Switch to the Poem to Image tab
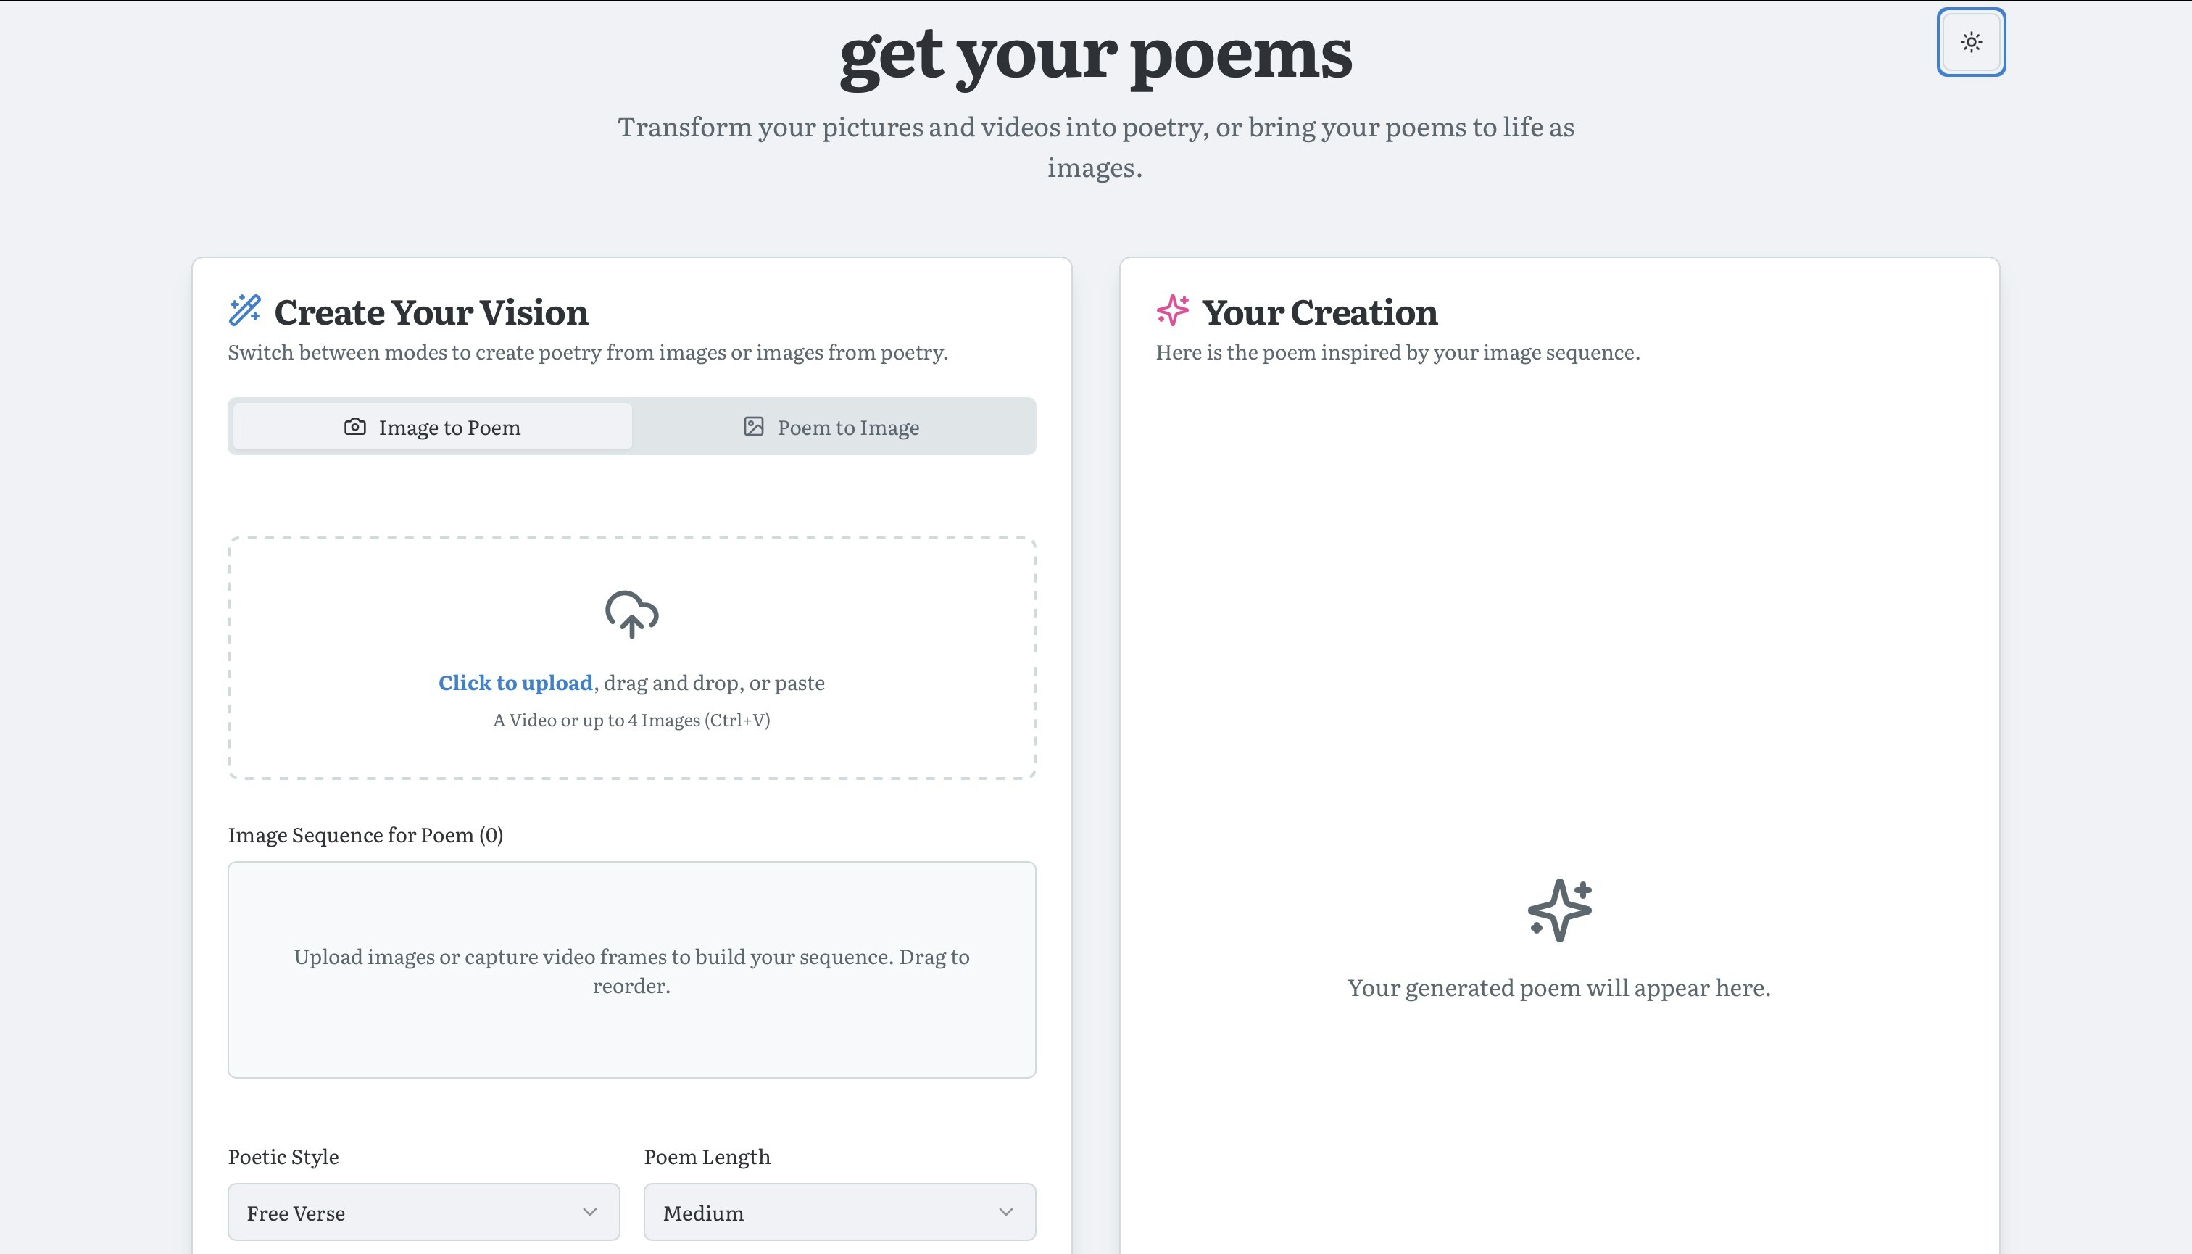Screen dimensions: 2192x1254 [x=831, y=426]
